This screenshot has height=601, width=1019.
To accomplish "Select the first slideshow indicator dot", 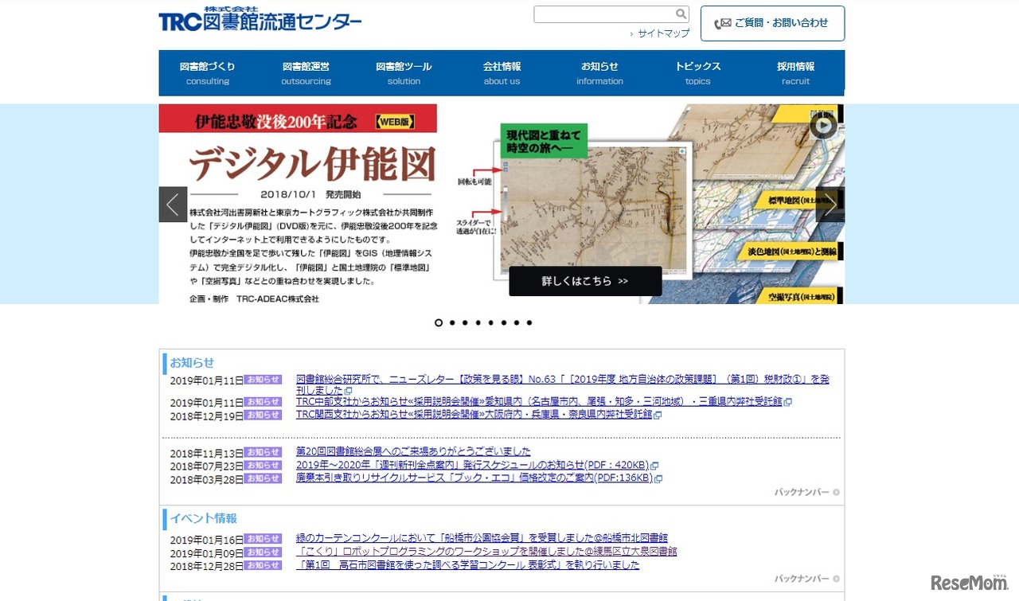I will tap(439, 322).
